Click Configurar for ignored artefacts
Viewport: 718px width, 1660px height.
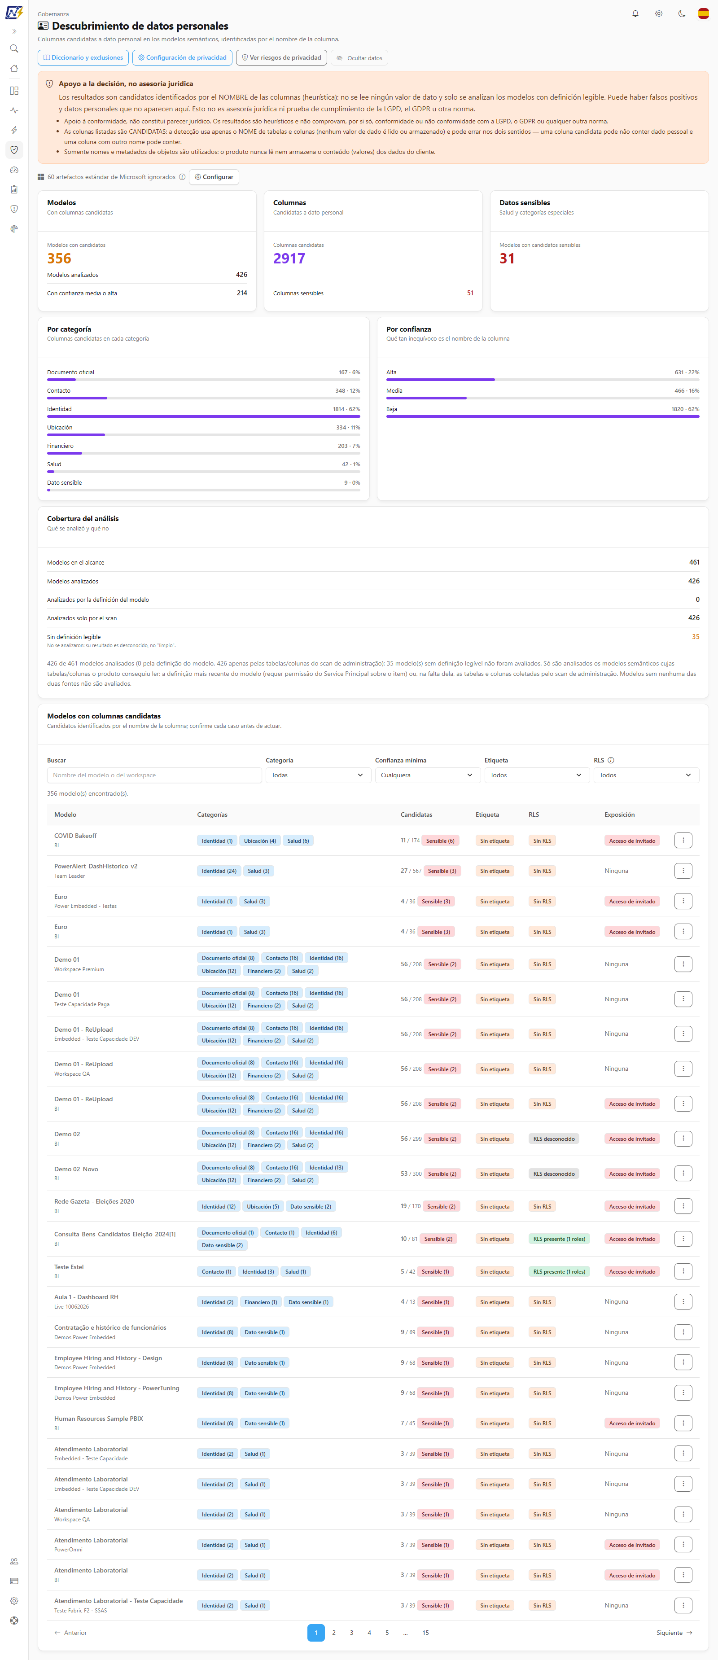click(x=214, y=177)
